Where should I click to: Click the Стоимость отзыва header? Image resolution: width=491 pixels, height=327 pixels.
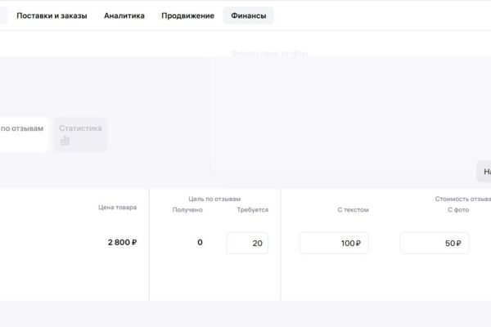point(463,199)
